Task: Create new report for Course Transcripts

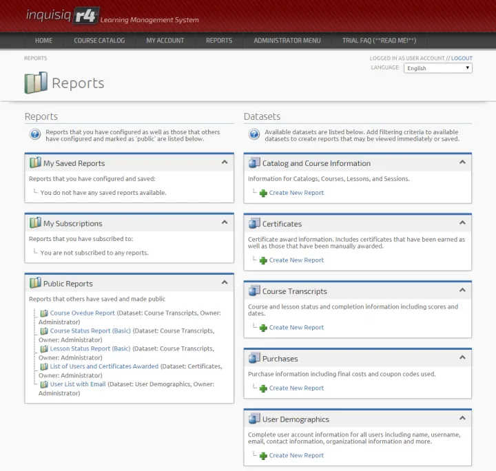Action: [296, 328]
